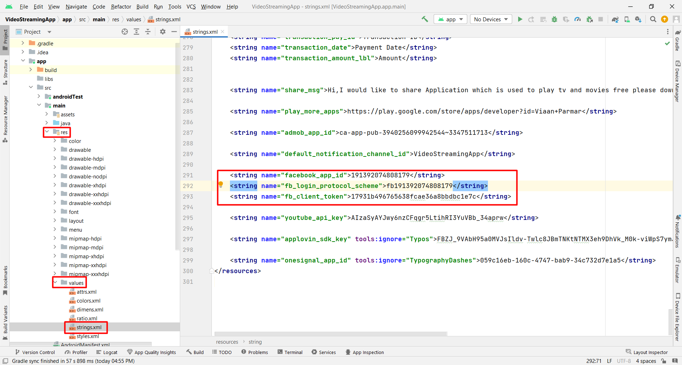Screen dimensions: 682x365
Task: Toggle the Emulator side panel
Action: coord(677,270)
